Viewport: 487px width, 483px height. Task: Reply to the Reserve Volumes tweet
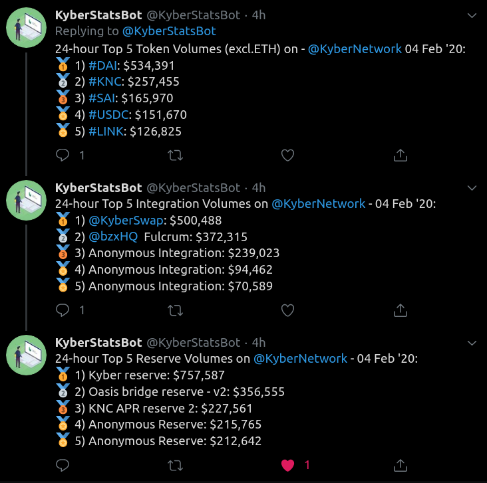[63, 465]
